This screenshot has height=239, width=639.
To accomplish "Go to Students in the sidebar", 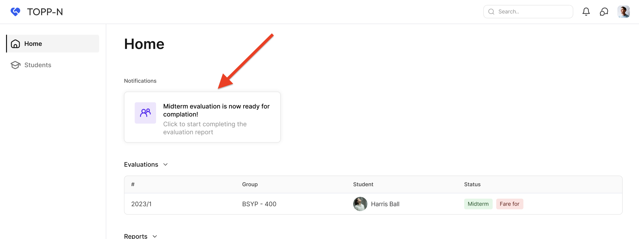I will tap(38, 65).
